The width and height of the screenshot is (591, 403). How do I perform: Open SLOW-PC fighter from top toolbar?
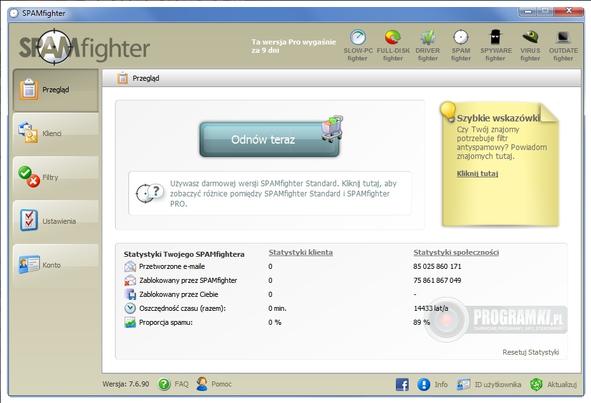pos(358,46)
